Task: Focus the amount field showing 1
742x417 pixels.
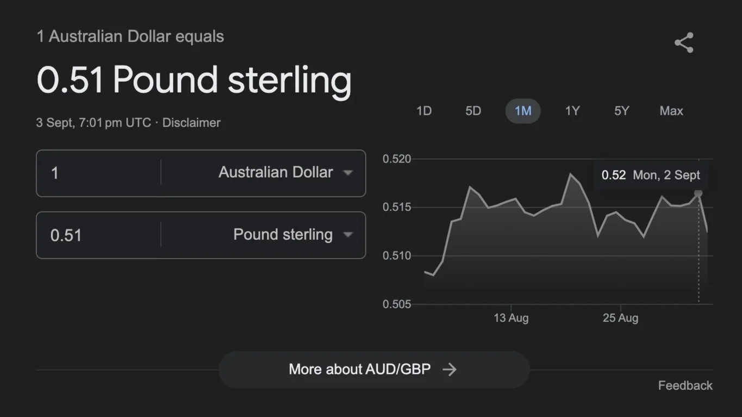Action: pos(98,173)
